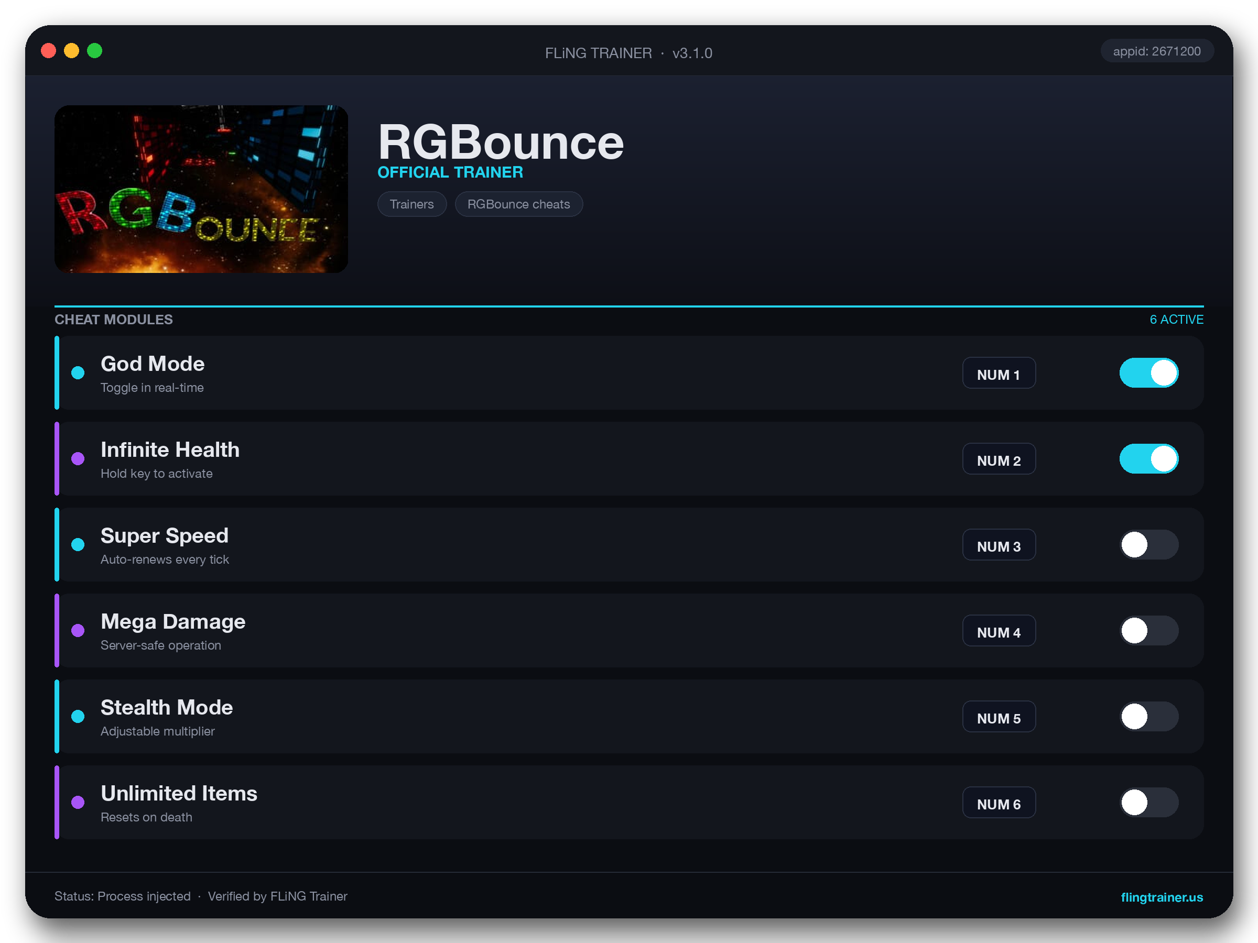Click the FLiNG TRAINER v3.1.0 window title
The height and width of the screenshot is (943, 1258).
628,53
